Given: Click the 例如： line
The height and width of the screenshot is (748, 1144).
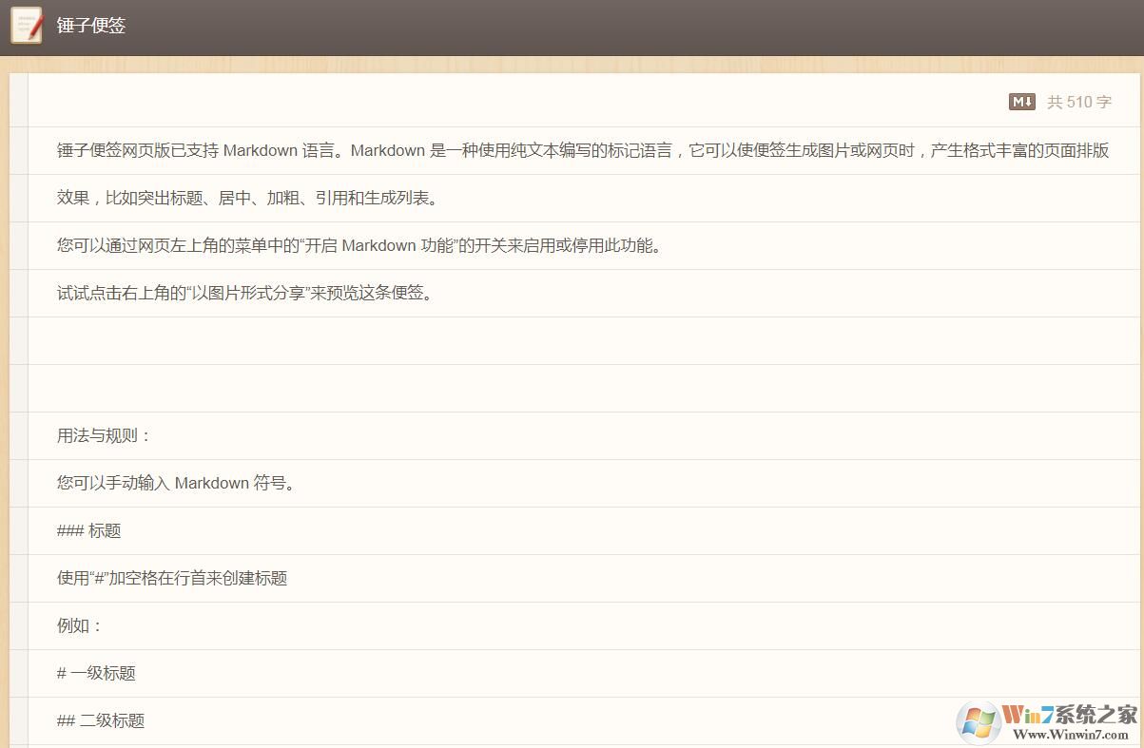Looking at the screenshot, I should click(x=80, y=625).
